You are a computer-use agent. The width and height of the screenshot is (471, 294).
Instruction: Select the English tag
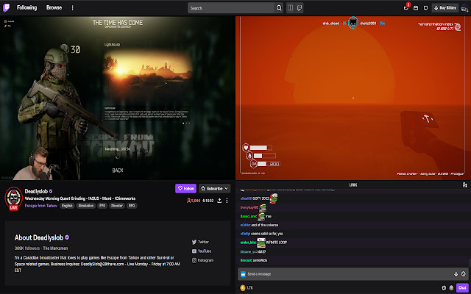67,206
